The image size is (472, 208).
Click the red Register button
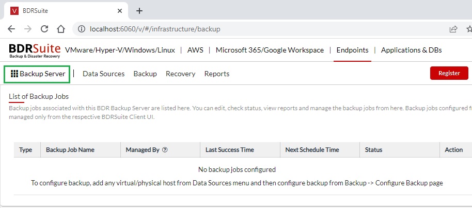click(449, 73)
